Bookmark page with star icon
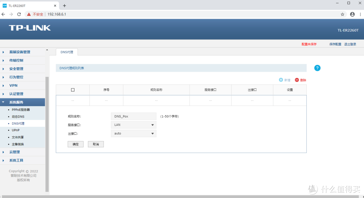Screen dimensions: 364x198 [x=342, y=14]
